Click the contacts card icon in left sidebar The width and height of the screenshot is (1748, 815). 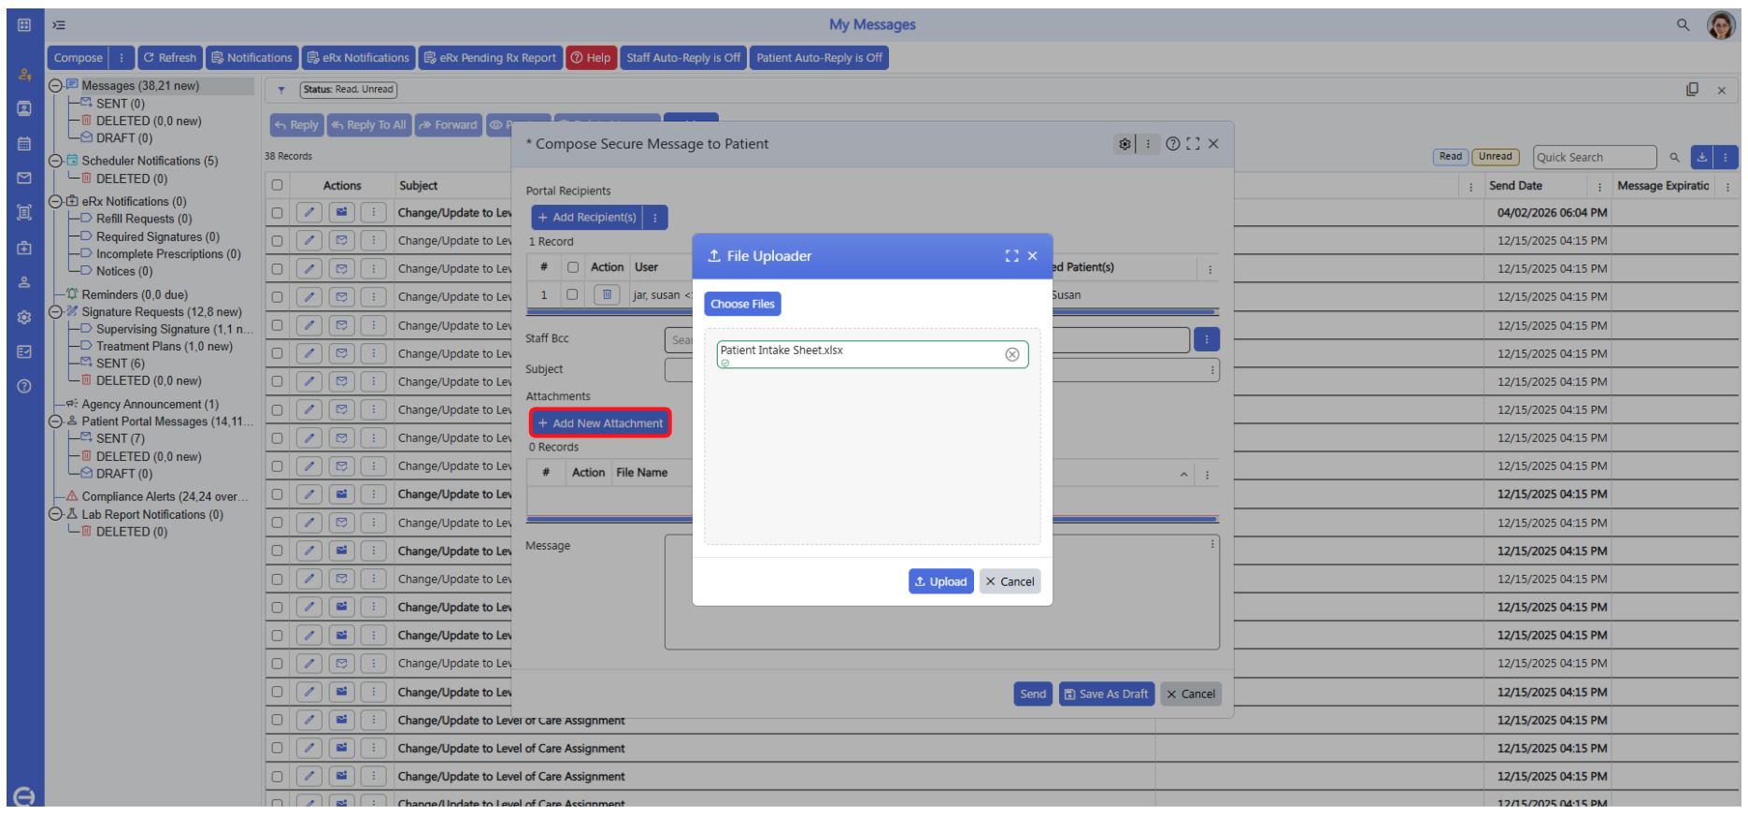tap(24, 108)
